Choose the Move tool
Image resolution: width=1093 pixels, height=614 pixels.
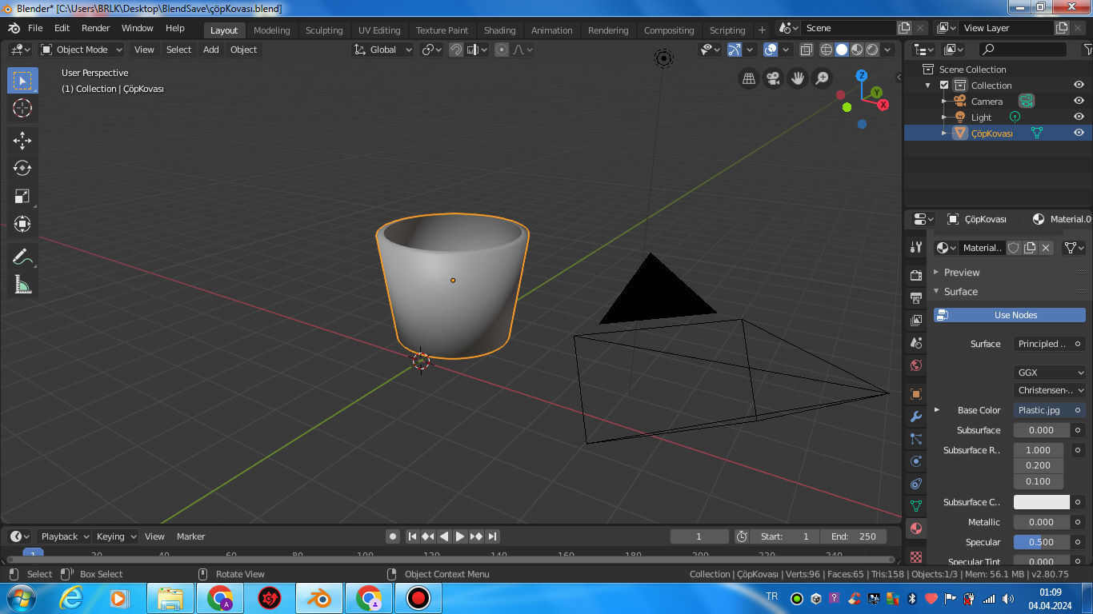point(22,141)
